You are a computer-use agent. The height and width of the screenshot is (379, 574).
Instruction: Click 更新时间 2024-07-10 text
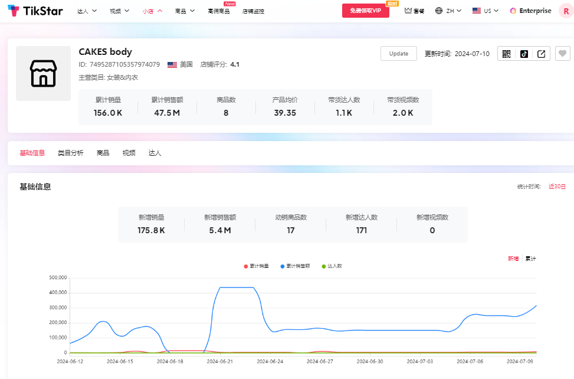point(457,54)
